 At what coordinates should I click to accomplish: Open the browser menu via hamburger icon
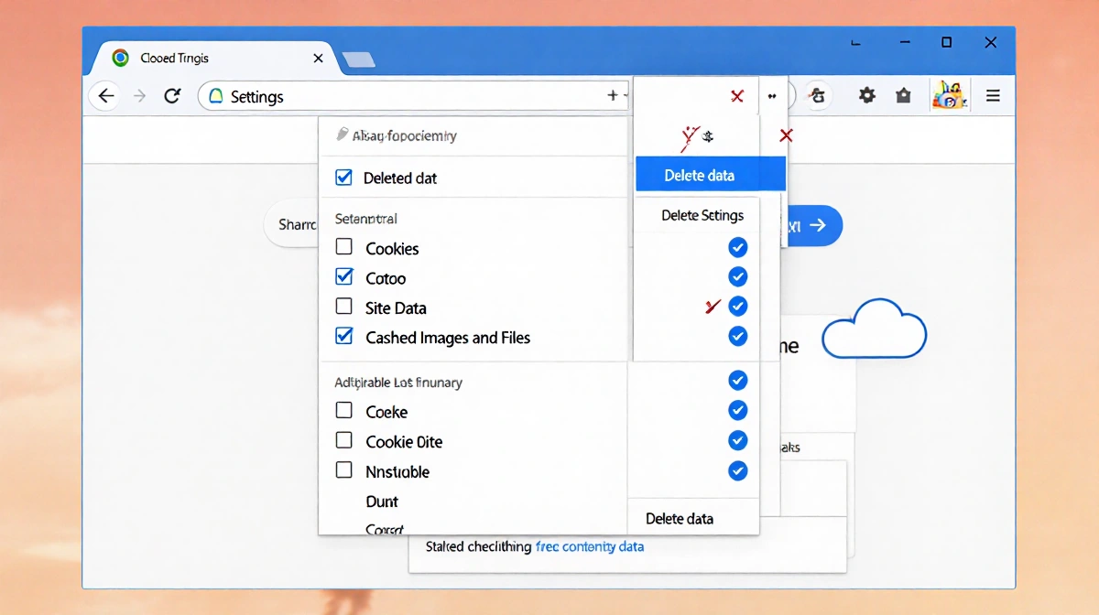pyautogui.click(x=993, y=95)
